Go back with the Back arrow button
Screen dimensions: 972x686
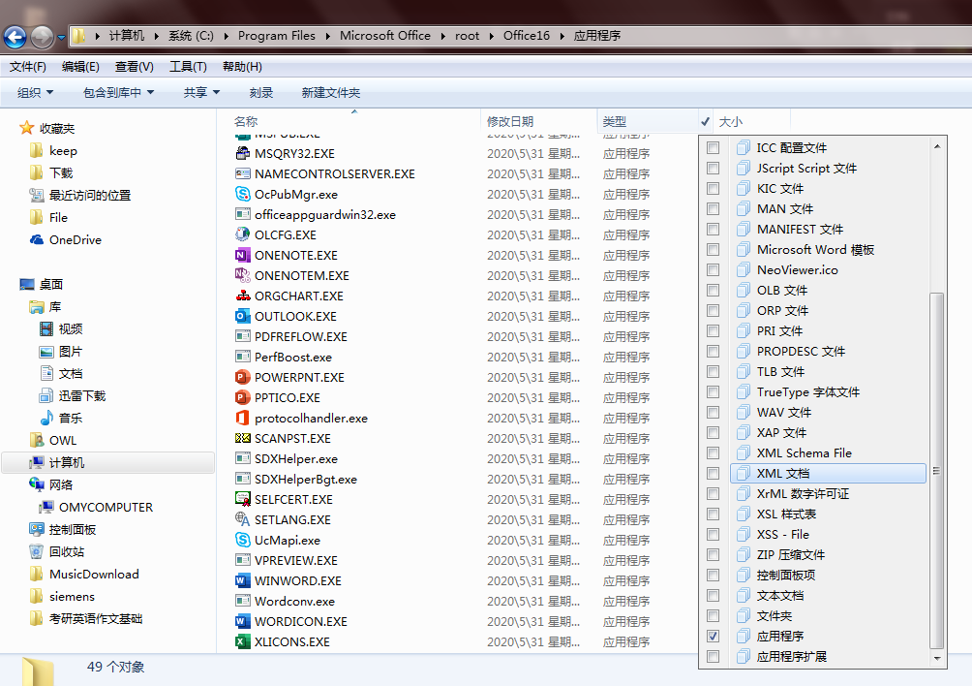click(15, 37)
